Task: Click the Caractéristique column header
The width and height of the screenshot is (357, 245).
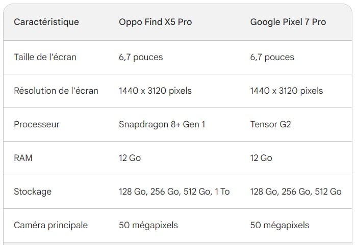Action: pos(46,22)
